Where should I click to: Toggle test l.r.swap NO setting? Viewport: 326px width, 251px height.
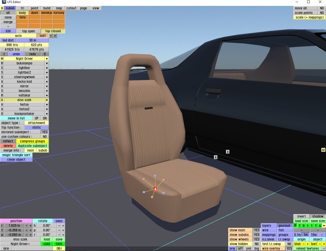tap(289, 244)
